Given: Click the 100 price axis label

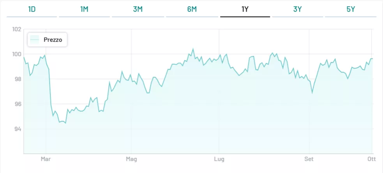Looking at the screenshot, I should click(x=16, y=54).
